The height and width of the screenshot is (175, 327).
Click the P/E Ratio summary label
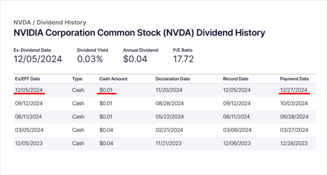click(x=183, y=50)
